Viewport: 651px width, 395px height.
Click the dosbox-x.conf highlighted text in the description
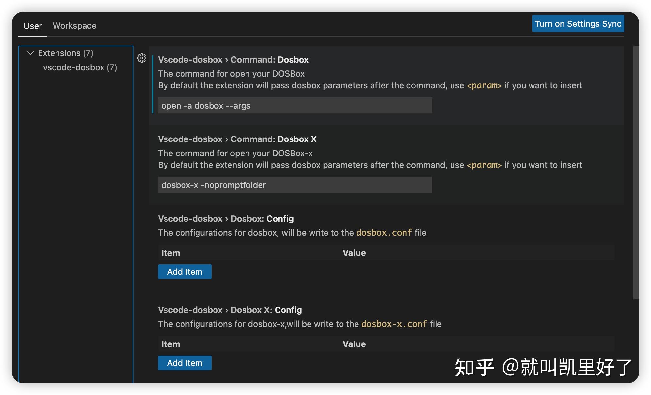pos(394,324)
